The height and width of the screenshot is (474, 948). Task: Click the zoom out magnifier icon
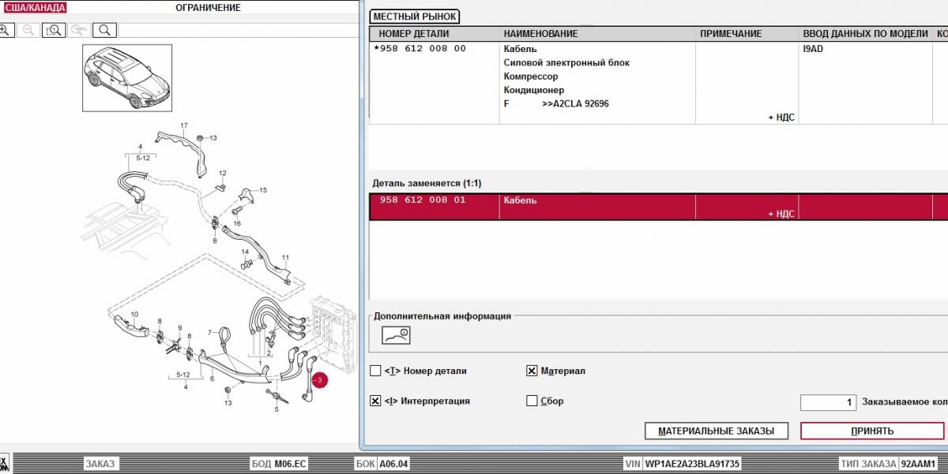tap(29, 31)
